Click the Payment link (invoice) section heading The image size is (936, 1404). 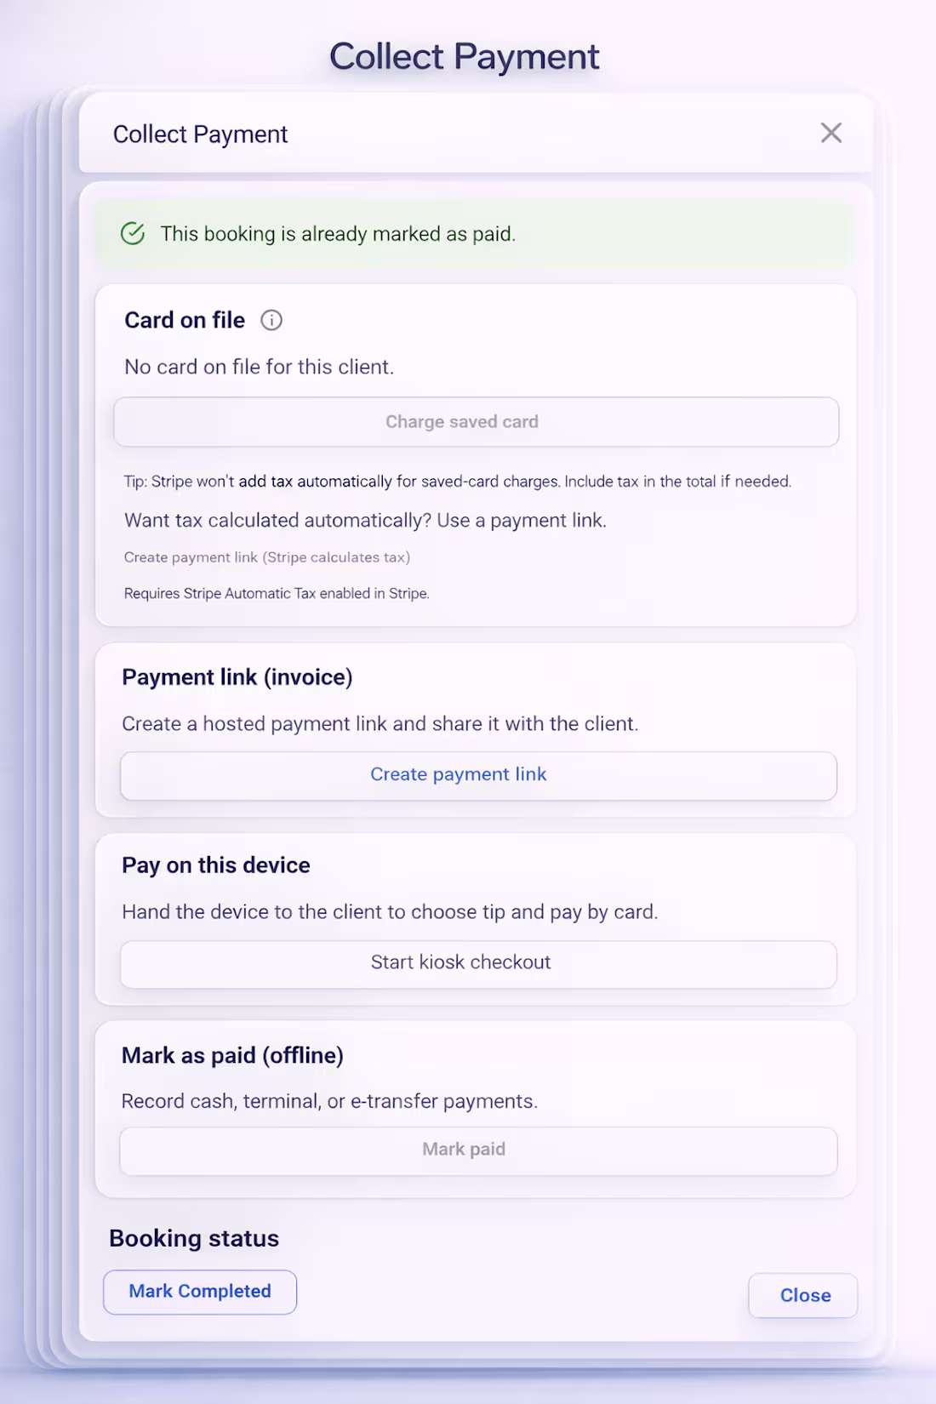pyautogui.click(x=237, y=677)
